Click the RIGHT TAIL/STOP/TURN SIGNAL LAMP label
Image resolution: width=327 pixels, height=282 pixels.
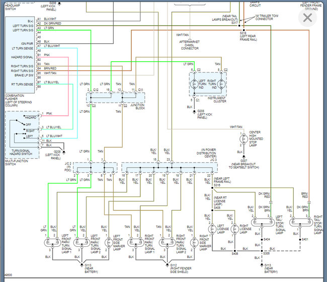318,225
